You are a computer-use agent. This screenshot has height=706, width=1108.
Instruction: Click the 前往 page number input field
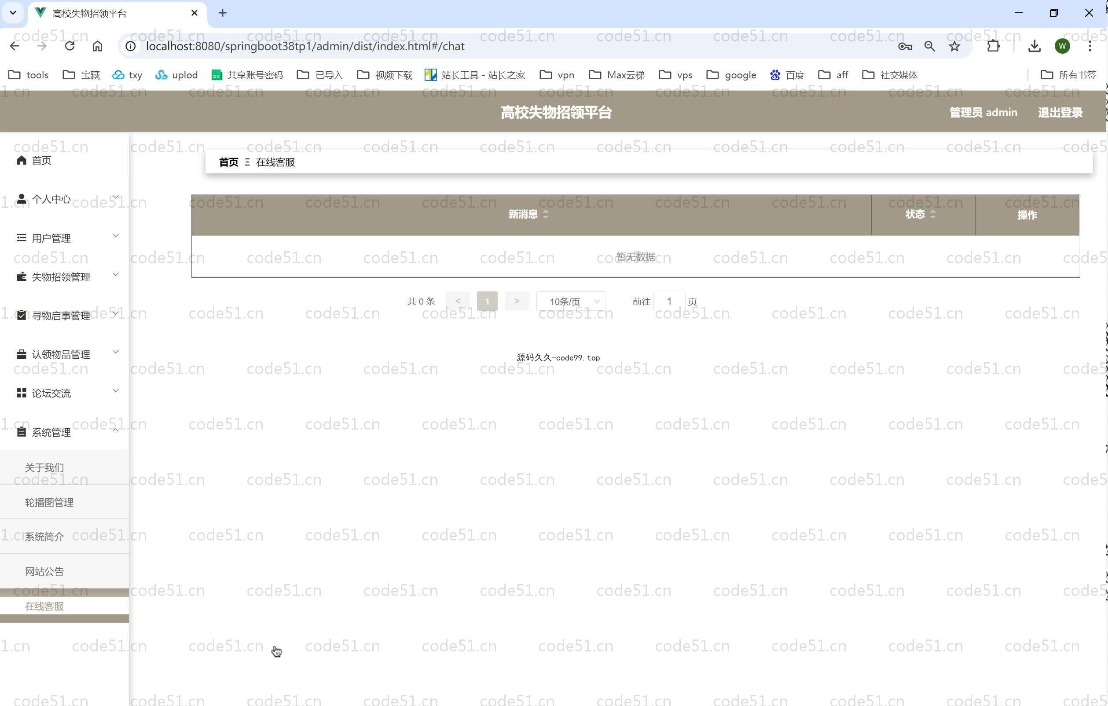[x=669, y=301]
